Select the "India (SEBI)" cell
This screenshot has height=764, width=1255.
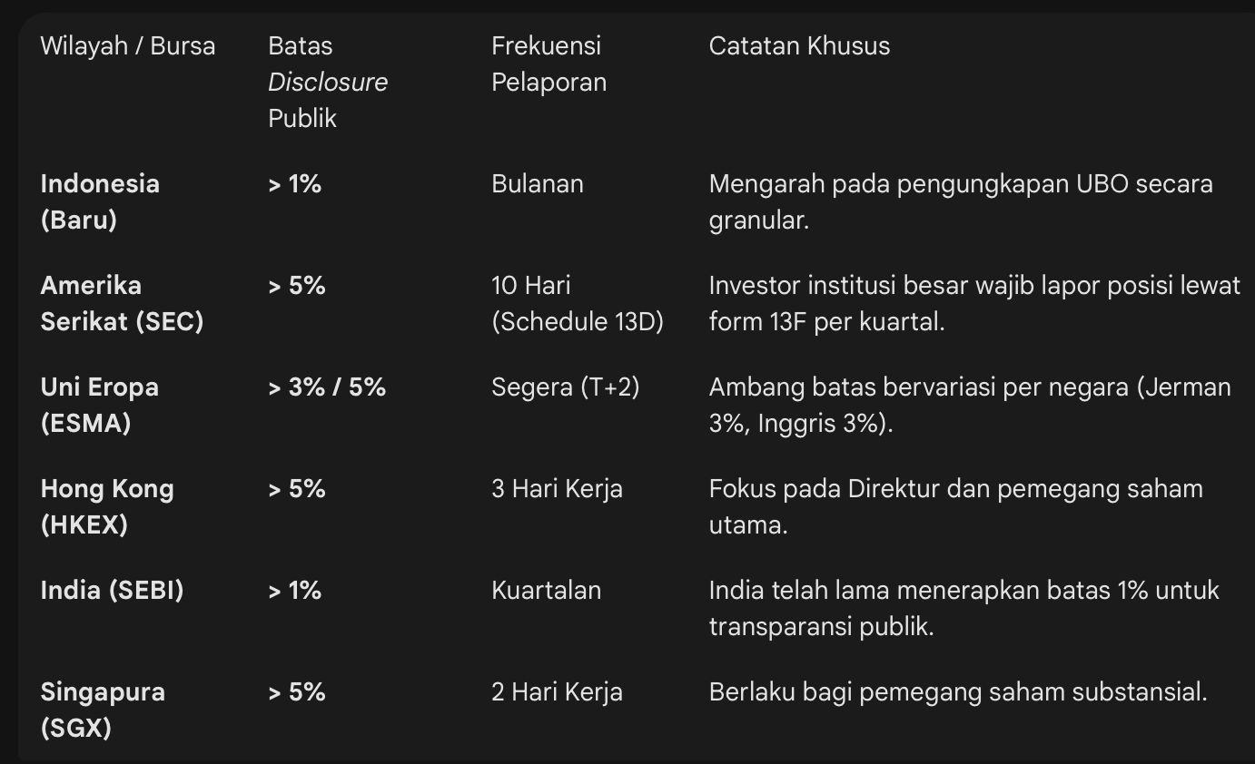[112, 591]
